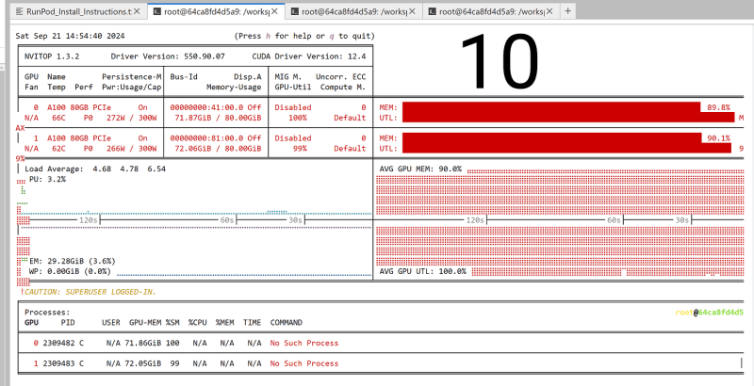Click the 'GPU-MEM' process column header

145,323
